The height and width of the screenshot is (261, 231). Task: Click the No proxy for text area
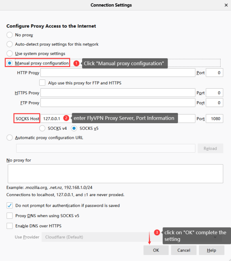click(115, 174)
